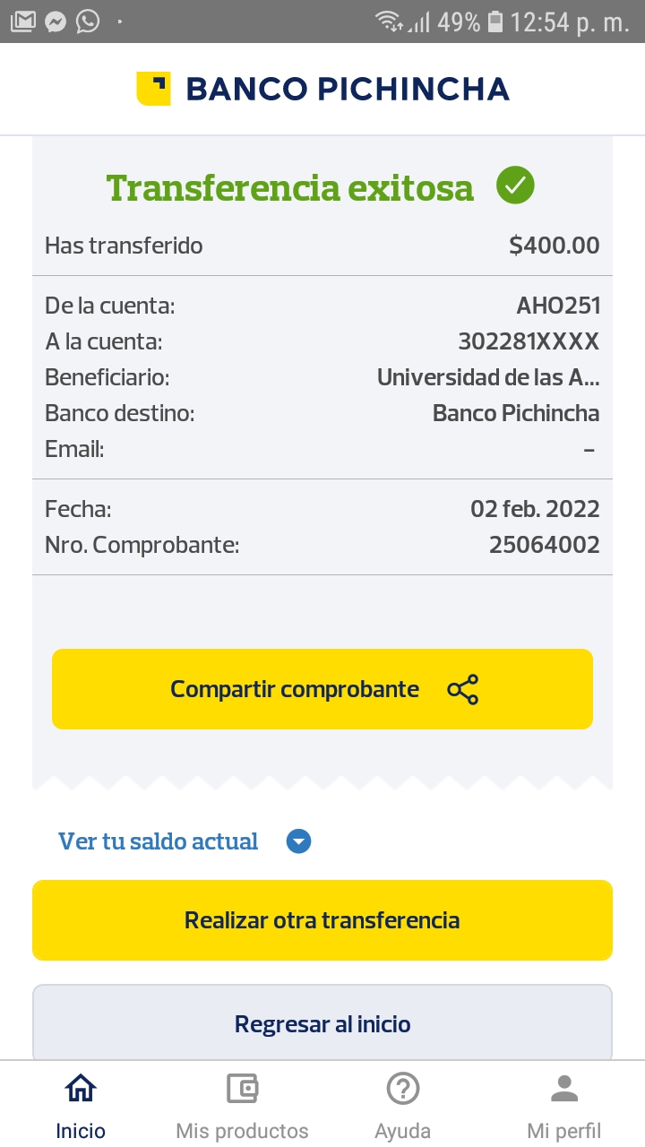
Task: Switch to the Mis productos tab
Action: 242,1131
